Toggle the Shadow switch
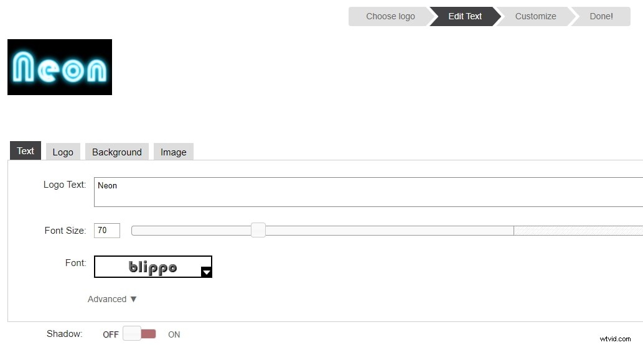Viewport: 643px width, 345px height. [139, 334]
